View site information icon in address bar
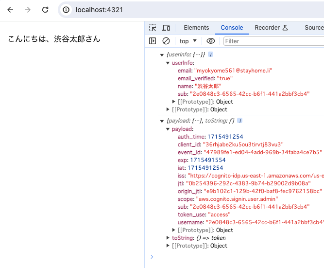This screenshot has width=324, height=268. point(66,10)
